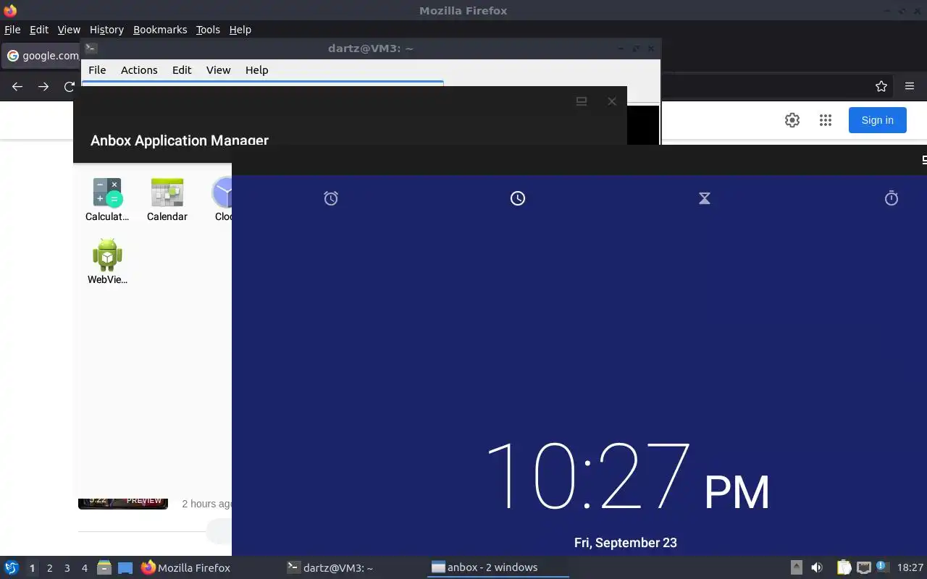Click Anbox Application Manager title

click(180, 140)
